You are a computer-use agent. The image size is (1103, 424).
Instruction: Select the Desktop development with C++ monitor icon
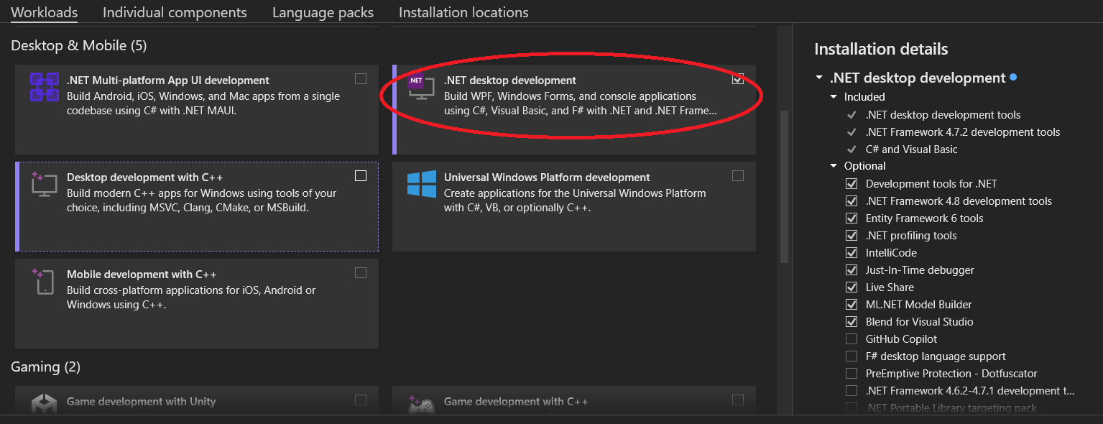[x=43, y=185]
